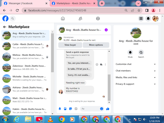Reload the page
The width and height of the screenshot is (164, 123).
tap(17, 10)
